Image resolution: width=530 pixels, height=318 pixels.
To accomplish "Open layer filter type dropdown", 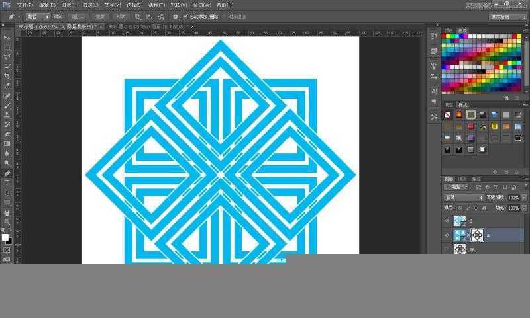I will [x=456, y=187].
